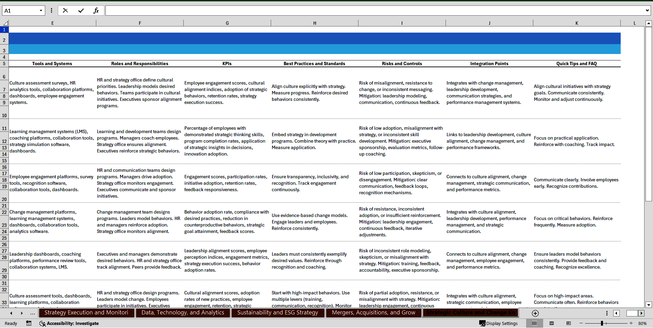This screenshot has height=328, width=653.
Task: Click the Enter checkmark on the formula bar
Action: pyautogui.click(x=81, y=11)
